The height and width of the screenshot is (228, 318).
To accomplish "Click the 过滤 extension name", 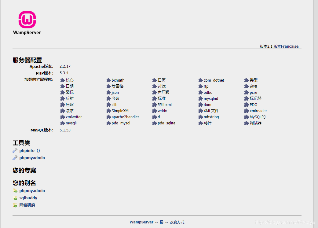I will click(162, 86).
